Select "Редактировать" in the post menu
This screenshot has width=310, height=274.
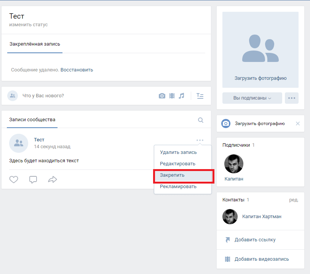click(177, 164)
